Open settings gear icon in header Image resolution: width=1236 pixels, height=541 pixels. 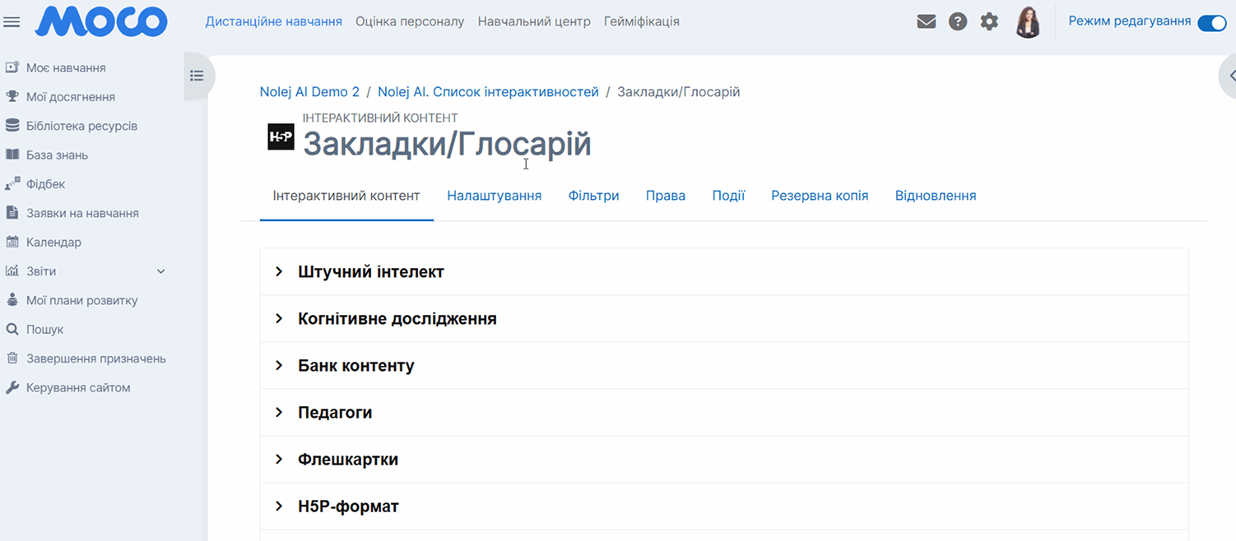pyautogui.click(x=989, y=22)
